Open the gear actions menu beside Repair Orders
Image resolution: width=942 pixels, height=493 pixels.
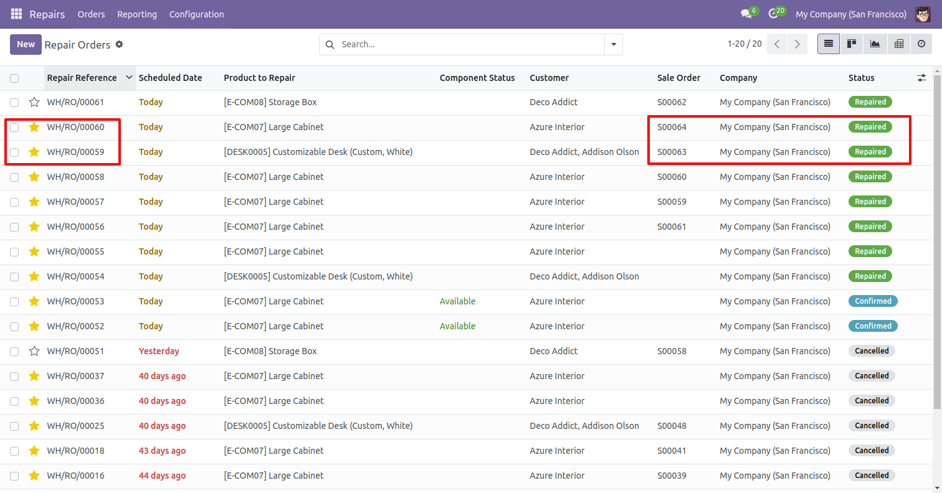click(120, 45)
